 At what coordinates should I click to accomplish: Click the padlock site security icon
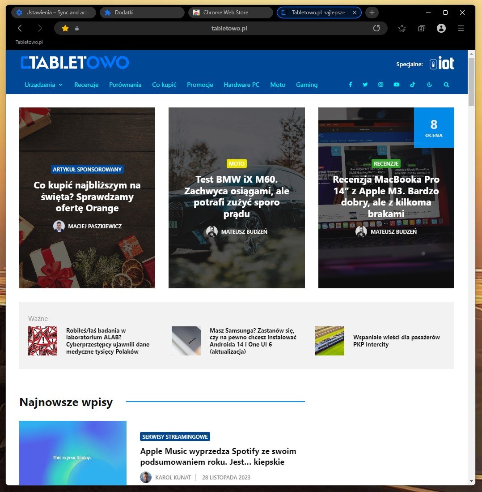pyautogui.click(x=77, y=28)
